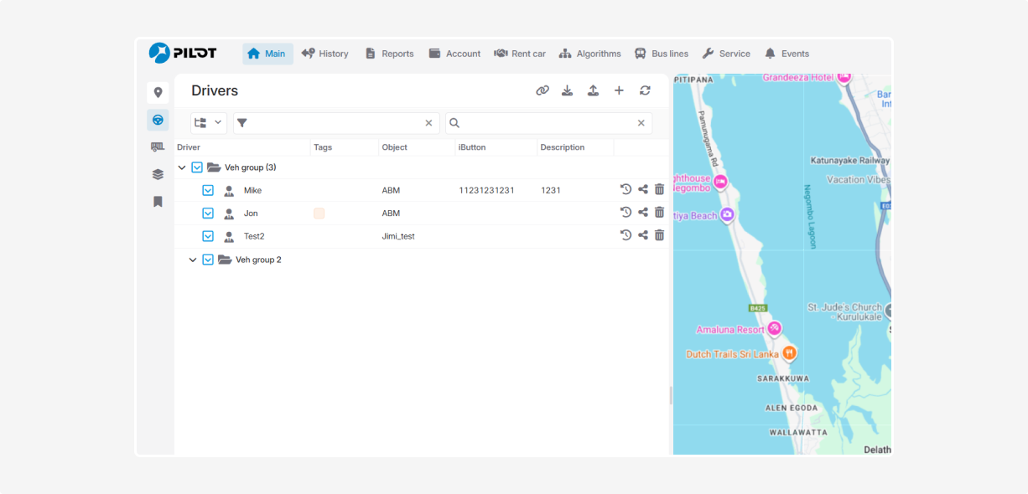Switch to the History tab
The width and height of the screenshot is (1028, 494).
click(324, 54)
